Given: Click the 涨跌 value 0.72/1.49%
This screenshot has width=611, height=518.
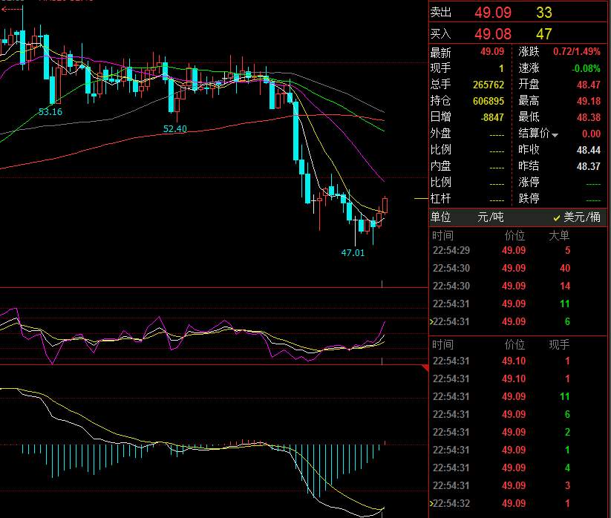Looking at the screenshot, I should 577,51.
